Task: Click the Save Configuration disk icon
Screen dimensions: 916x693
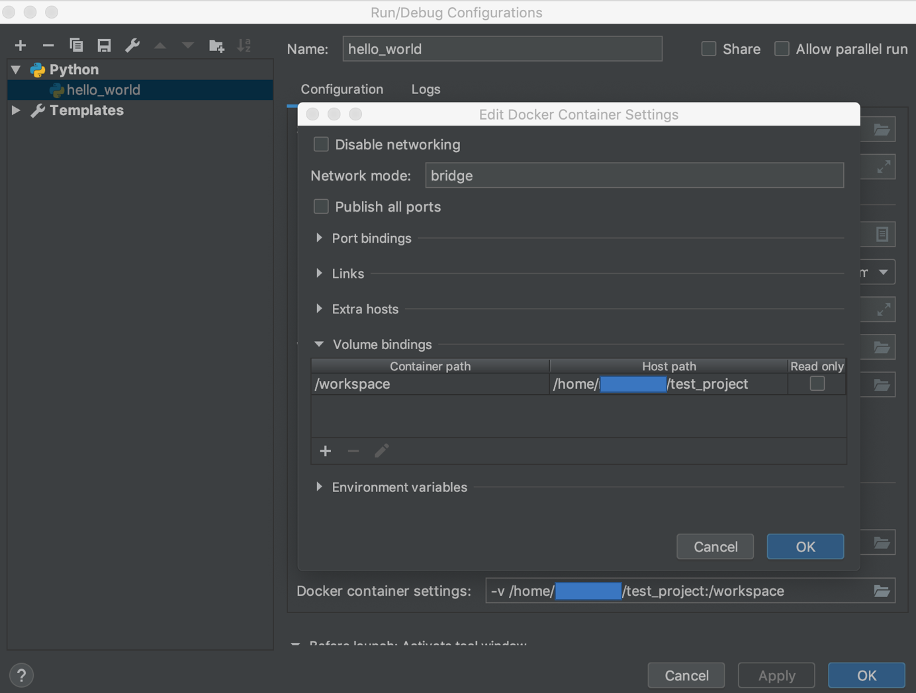Action: tap(104, 46)
